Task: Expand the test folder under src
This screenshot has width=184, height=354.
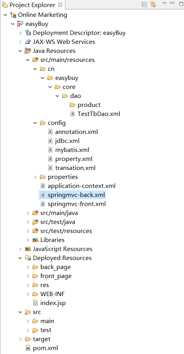Action: tap(28, 330)
